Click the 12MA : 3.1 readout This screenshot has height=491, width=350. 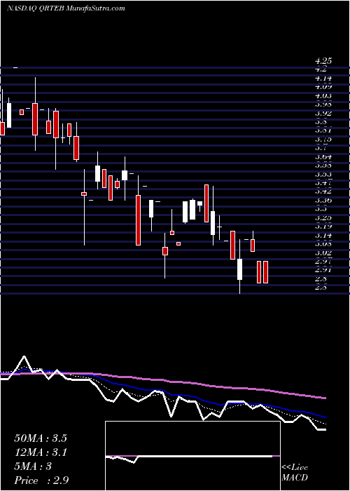[41, 452]
